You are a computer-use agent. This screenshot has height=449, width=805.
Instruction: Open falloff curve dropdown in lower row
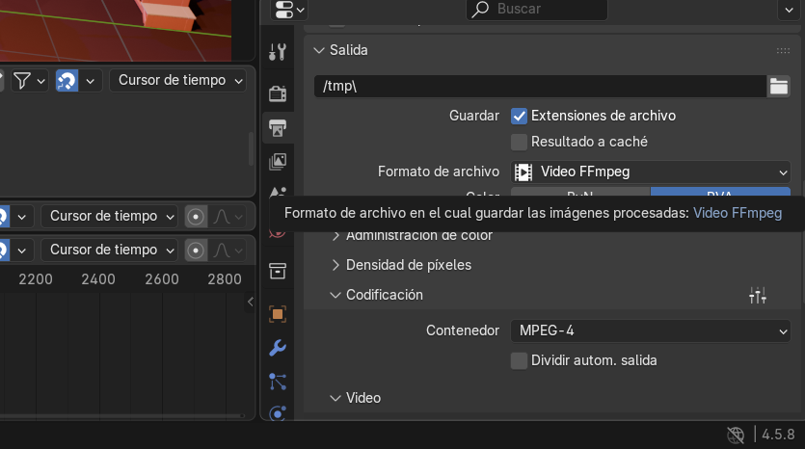coord(228,251)
